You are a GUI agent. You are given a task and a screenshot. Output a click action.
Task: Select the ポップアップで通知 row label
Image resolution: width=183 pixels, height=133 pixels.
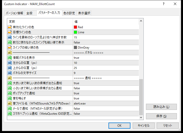pyautogui.click(x=24, y=93)
